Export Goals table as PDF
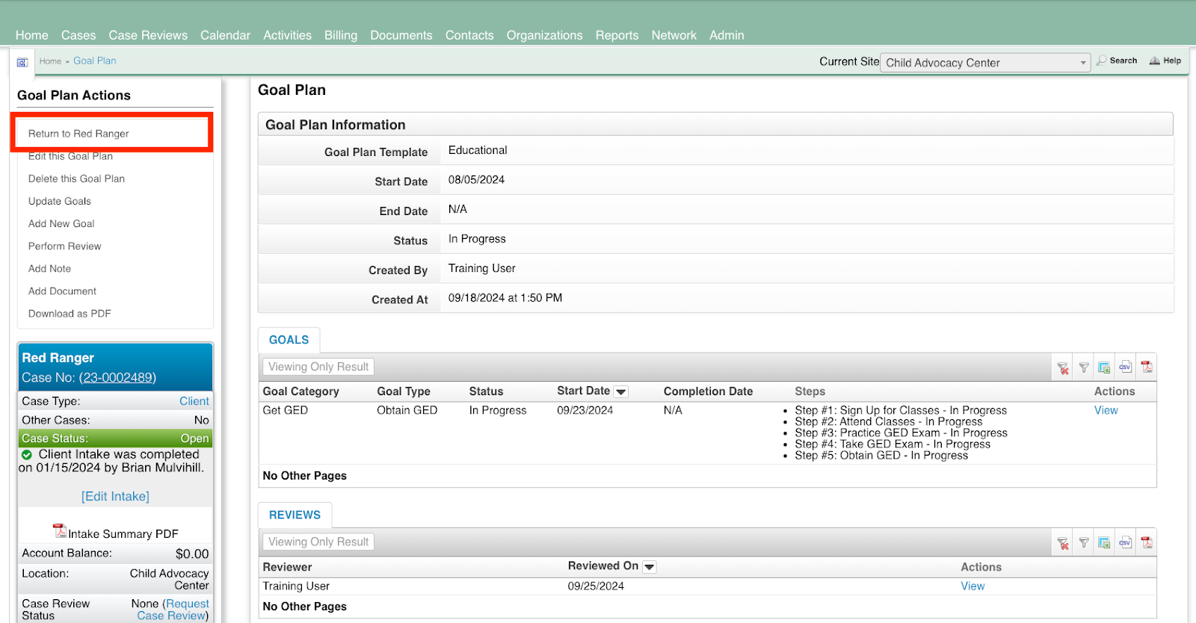Screen dimensions: 1196x623 (1147, 367)
